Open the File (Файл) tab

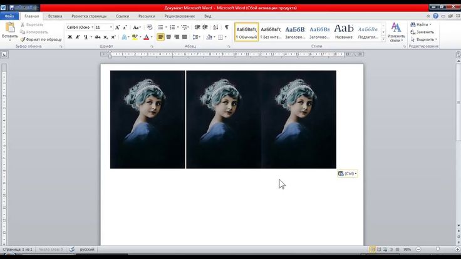pos(9,16)
